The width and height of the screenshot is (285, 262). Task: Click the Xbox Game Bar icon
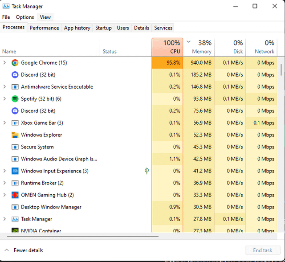pyautogui.click(x=15, y=123)
